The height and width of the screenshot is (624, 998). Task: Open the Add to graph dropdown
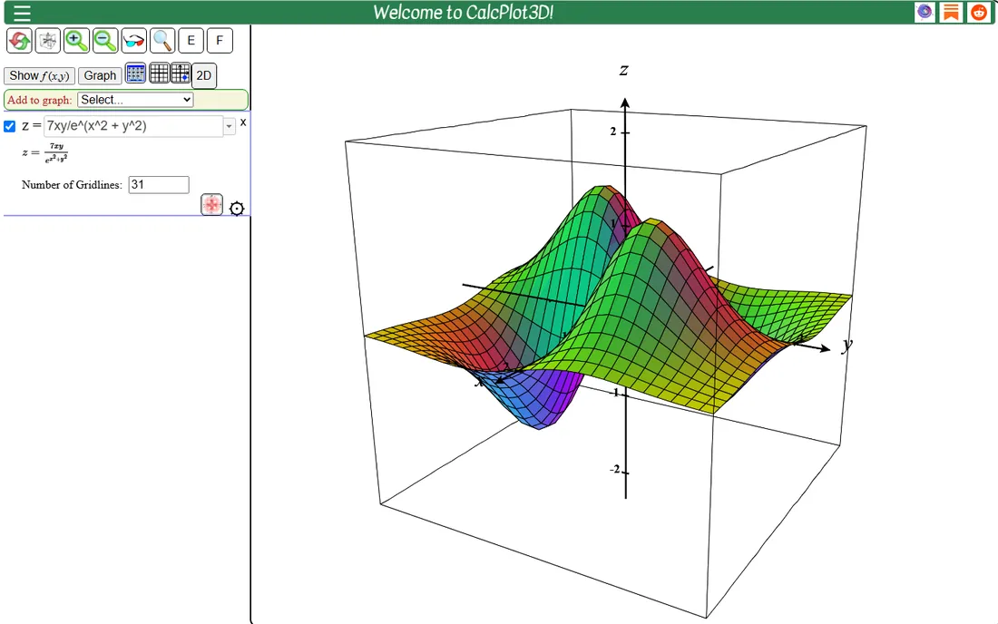(135, 100)
